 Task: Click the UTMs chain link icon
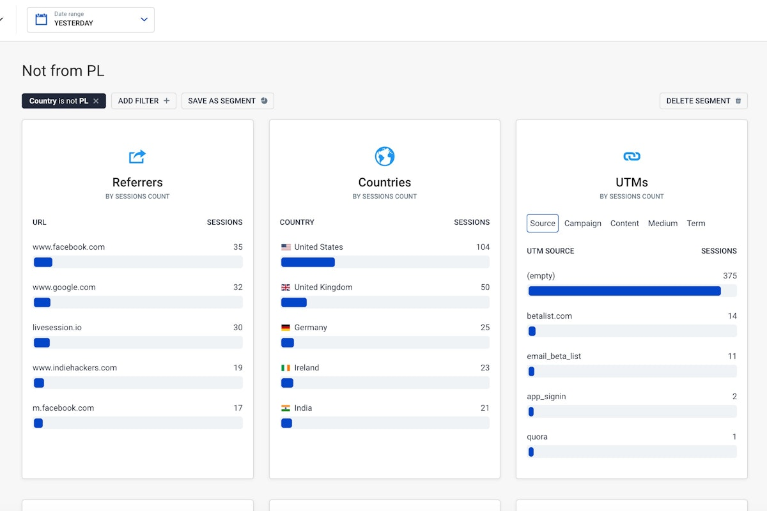pyautogui.click(x=631, y=156)
